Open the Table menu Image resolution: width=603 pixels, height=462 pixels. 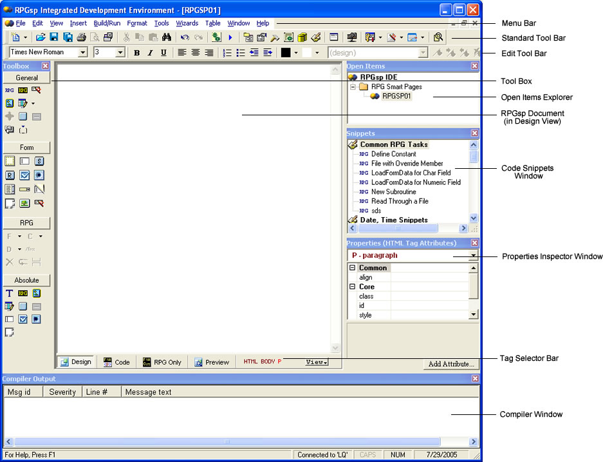click(212, 23)
